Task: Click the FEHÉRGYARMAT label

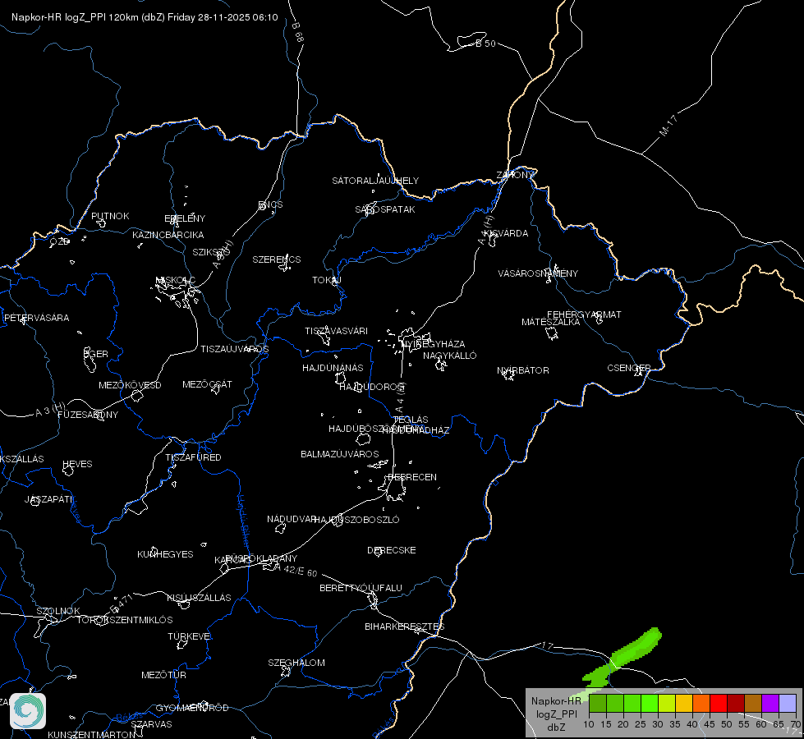Action: point(584,314)
